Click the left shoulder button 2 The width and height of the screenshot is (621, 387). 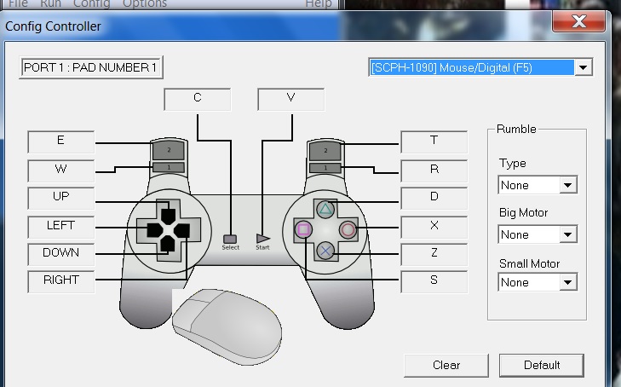169,150
